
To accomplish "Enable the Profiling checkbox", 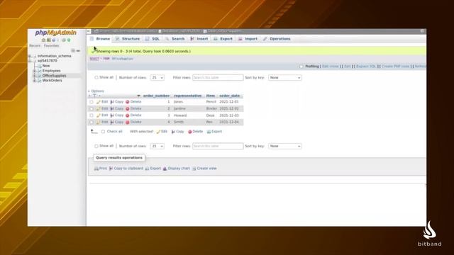I will 301,67.
